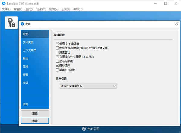Click the 常规设置 heading text
Screen dimensions: 181x133
pyautogui.click(x=59, y=35)
